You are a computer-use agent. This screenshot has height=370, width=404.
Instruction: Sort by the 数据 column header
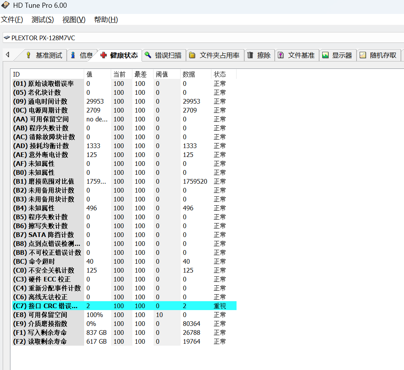[x=196, y=74]
